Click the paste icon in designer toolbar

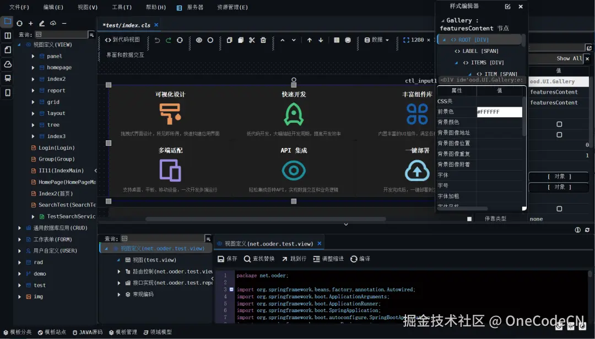pos(241,40)
